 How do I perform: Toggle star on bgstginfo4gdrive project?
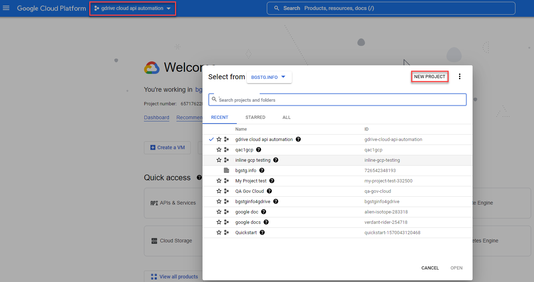click(219, 202)
